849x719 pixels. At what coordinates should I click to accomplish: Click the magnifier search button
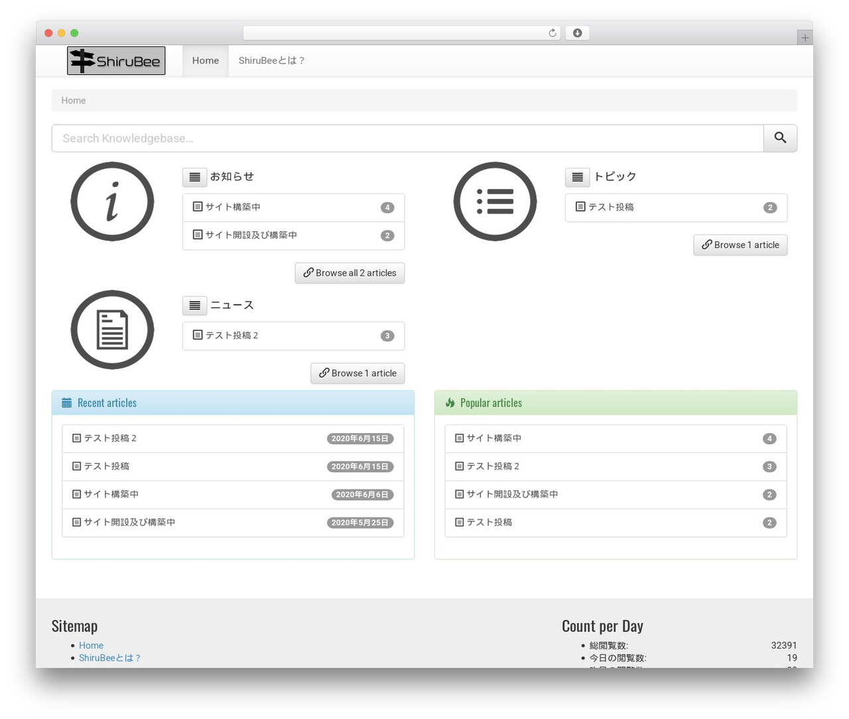coord(780,138)
